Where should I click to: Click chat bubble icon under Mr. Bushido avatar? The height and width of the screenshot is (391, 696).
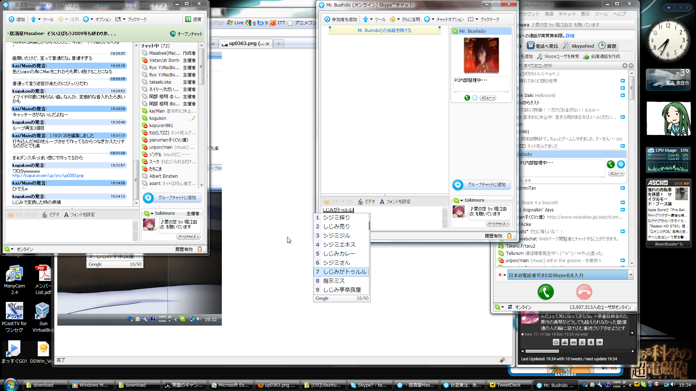(475, 98)
